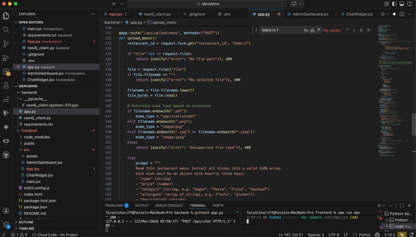
Task: Open the Ports panel tab
Action: 218,206
